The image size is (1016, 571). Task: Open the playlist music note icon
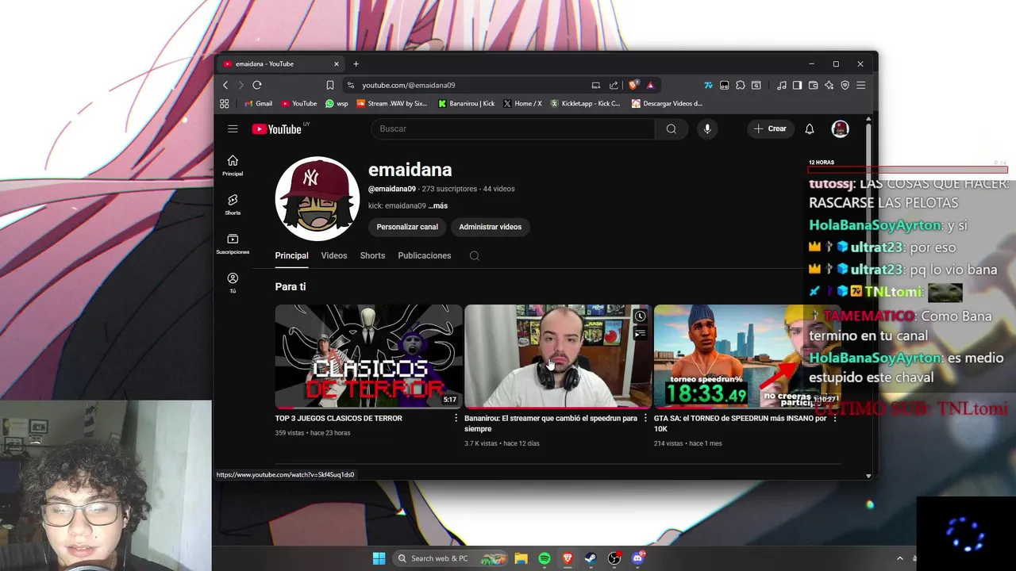click(x=782, y=85)
